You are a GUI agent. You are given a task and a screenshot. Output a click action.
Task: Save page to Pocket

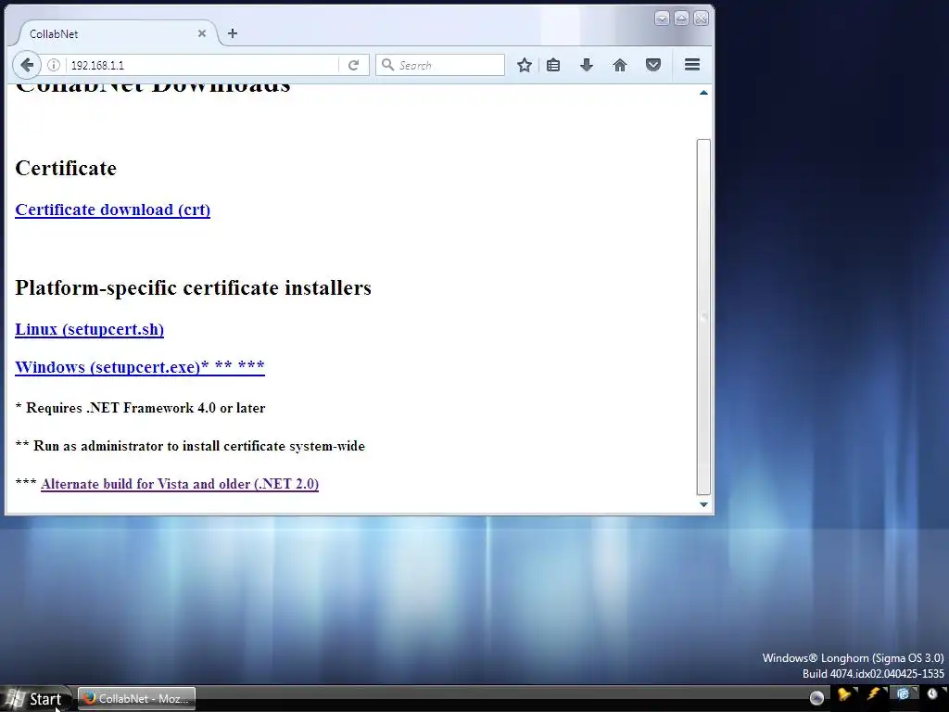653,65
